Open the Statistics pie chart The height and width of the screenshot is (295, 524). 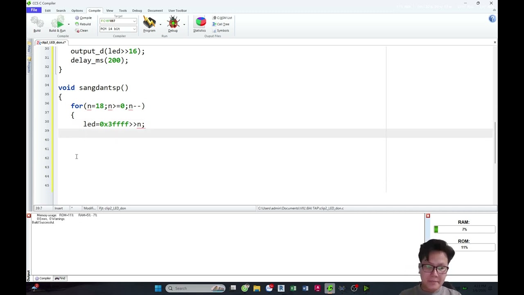pos(200,24)
